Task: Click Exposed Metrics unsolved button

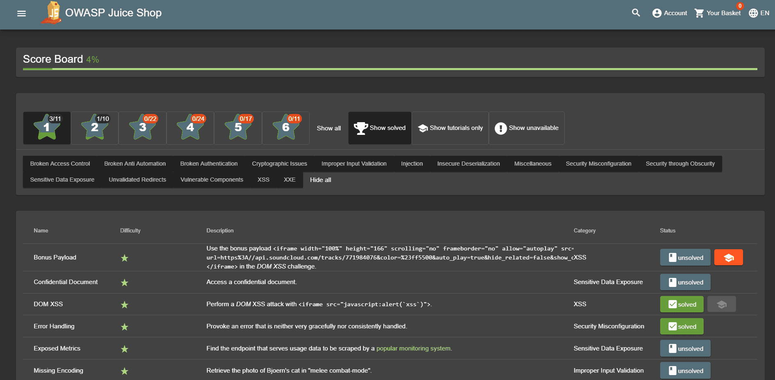Action: 685,348
